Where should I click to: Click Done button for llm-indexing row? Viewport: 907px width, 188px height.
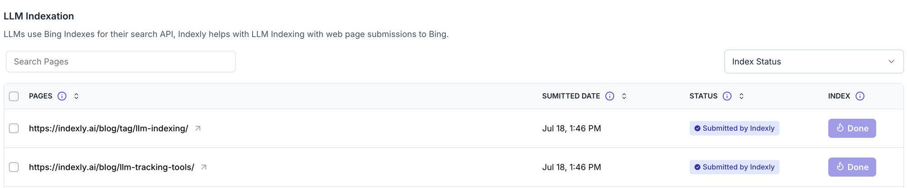point(852,128)
